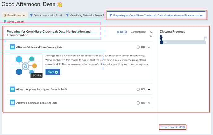Show the Completed (0) course filter
Image resolution: width=213 pixels, height=135 pixels.
138,32
